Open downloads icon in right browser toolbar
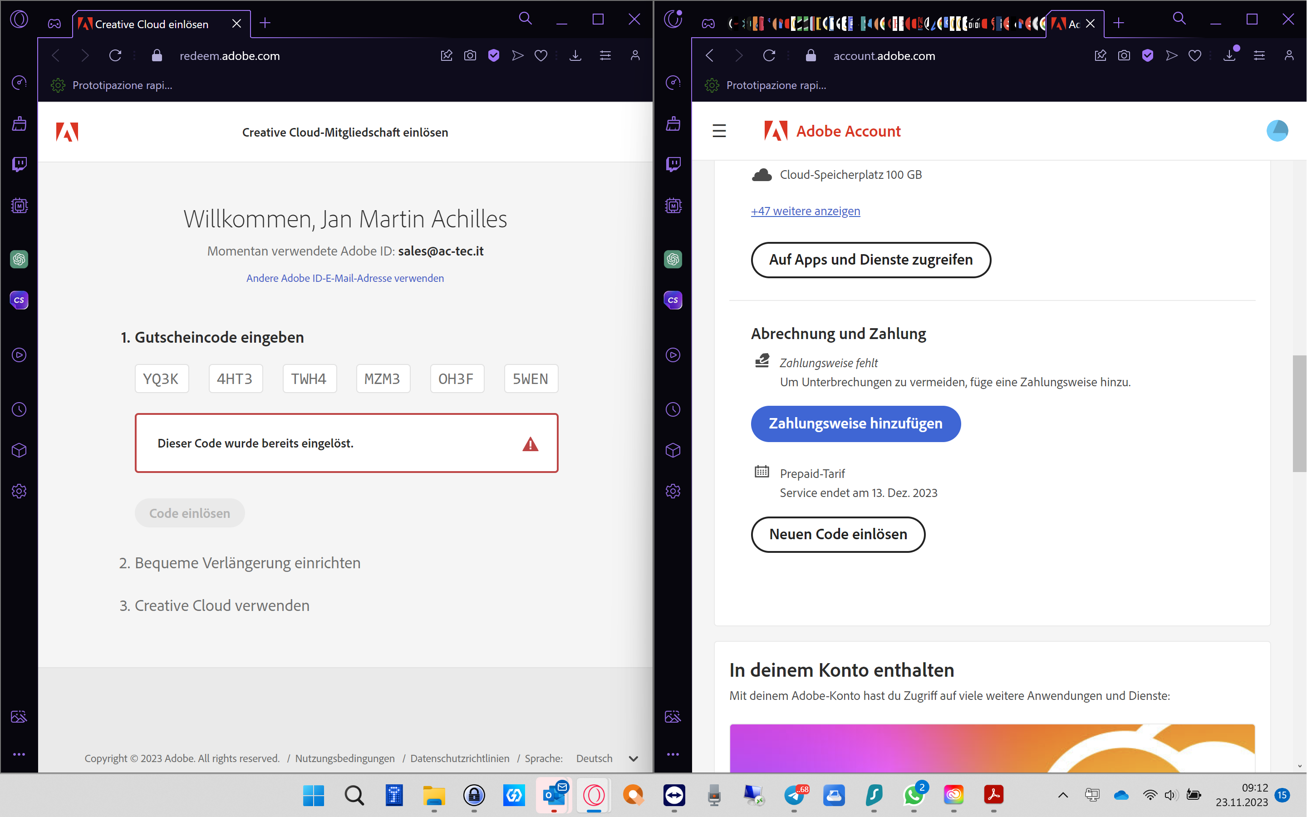This screenshot has height=817, width=1307. pos(1230,56)
